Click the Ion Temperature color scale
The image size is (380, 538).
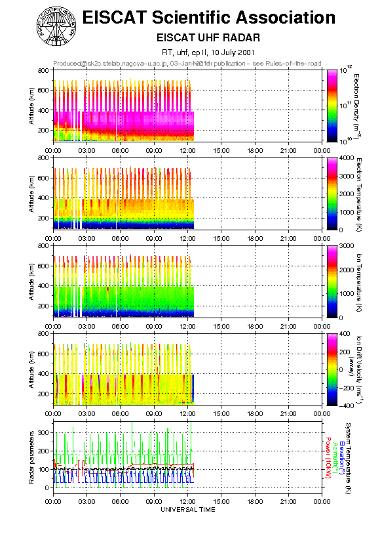pyautogui.click(x=332, y=281)
